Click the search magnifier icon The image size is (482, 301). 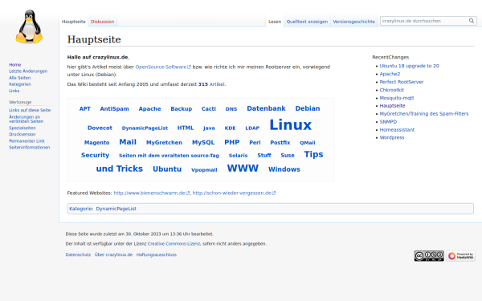click(x=472, y=21)
